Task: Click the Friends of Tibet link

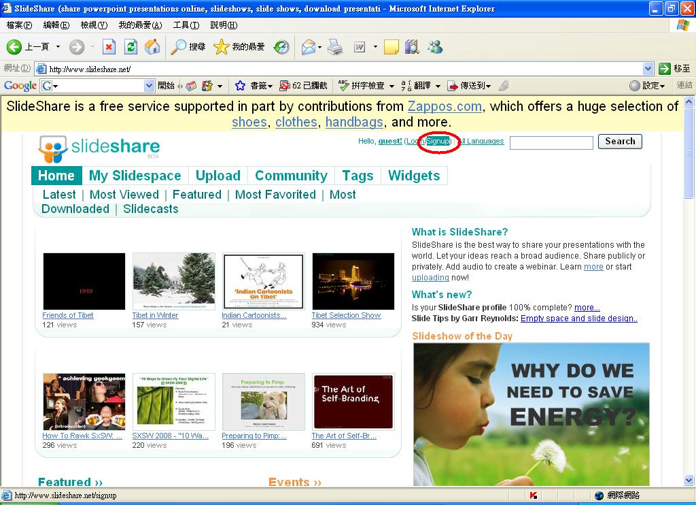Action: tap(68, 315)
